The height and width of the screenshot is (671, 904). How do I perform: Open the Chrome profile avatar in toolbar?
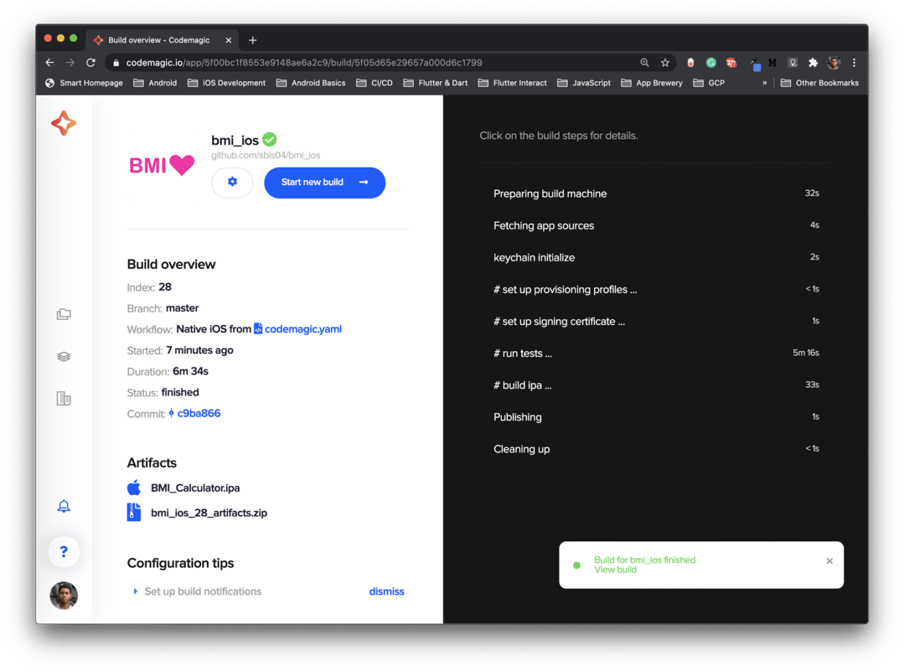point(834,62)
